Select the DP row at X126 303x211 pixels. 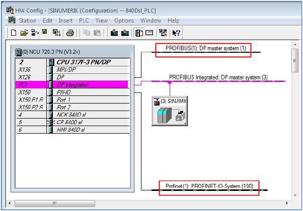tap(72, 77)
